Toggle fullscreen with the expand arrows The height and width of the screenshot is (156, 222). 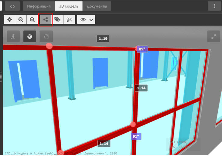pyautogui.click(x=213, y=37)
